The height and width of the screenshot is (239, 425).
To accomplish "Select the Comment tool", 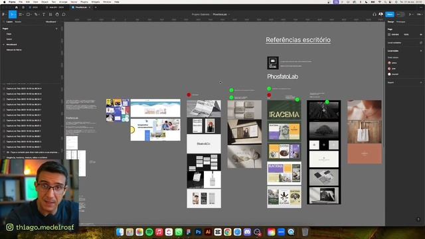I will click(x=64, y=15).
